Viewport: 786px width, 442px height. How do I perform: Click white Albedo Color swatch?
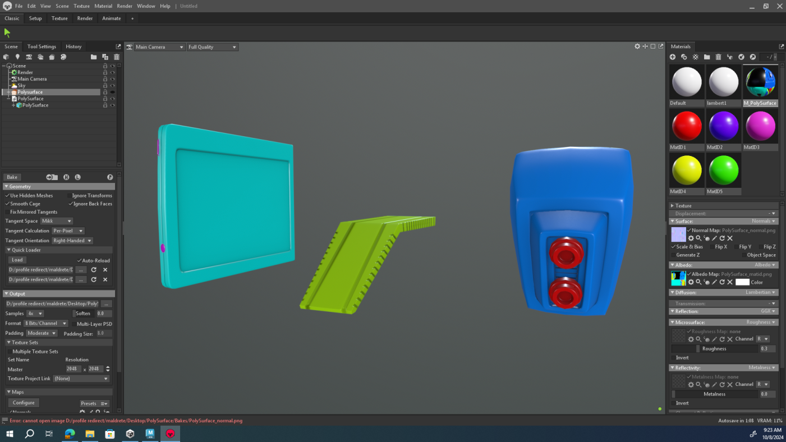pyautogui.click(x=742, y=282)
